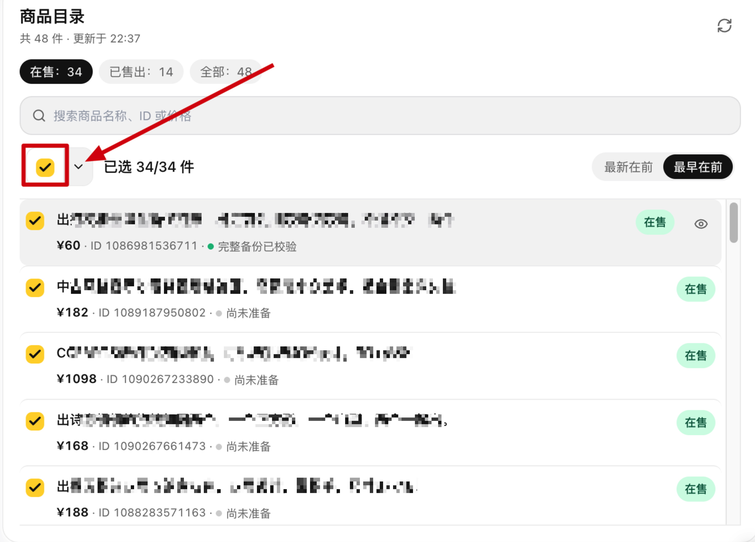Click the text ID 1089187950802
Screen dimensions: 755x542
(152, 313)
